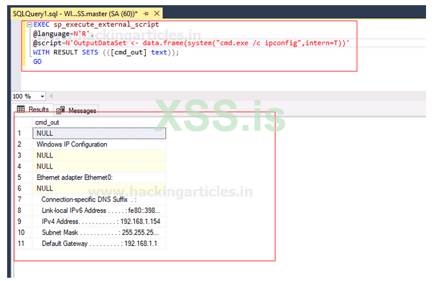439x281 pixels.
Task: Select row header number 1
Action: pos(23,133)
